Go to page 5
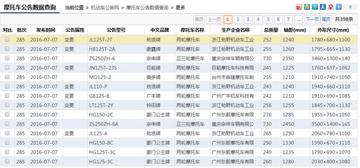 [x=268, y=20]
